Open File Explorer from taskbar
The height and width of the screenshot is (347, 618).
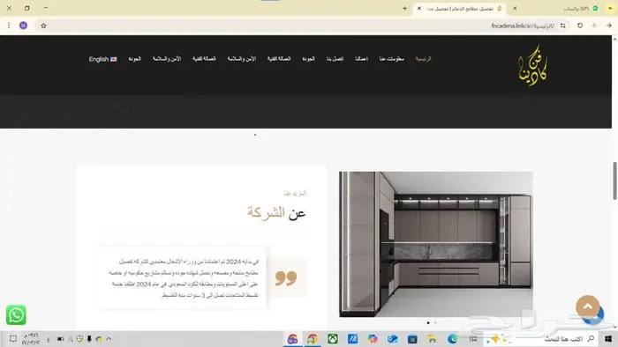(433, 339)
